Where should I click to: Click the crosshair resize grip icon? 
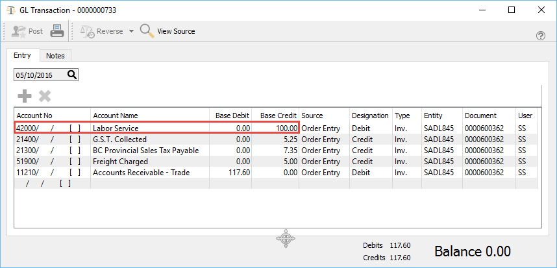point(286,239)
